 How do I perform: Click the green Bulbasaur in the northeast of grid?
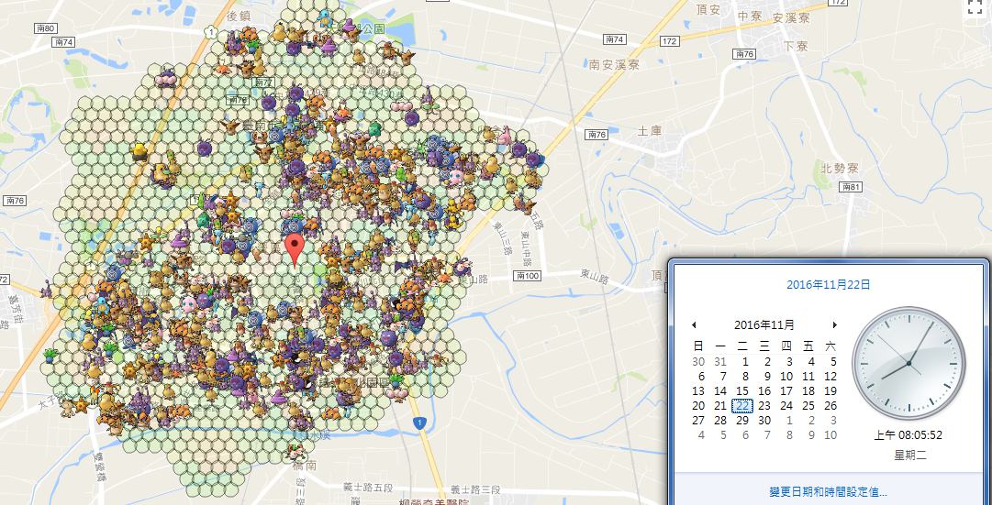[374, 129]
